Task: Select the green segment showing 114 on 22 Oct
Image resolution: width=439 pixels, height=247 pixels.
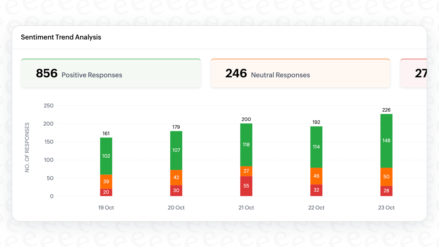Action: (x=316, y=147)
